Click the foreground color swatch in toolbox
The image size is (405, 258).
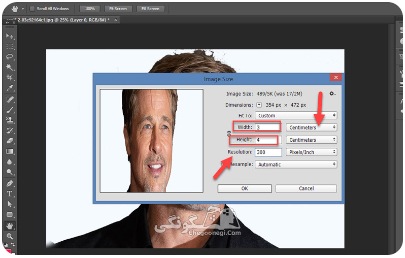[8, 251]
